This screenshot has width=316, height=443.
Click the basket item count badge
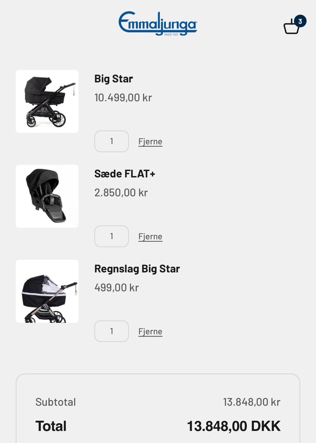click(x=300, y=21)
